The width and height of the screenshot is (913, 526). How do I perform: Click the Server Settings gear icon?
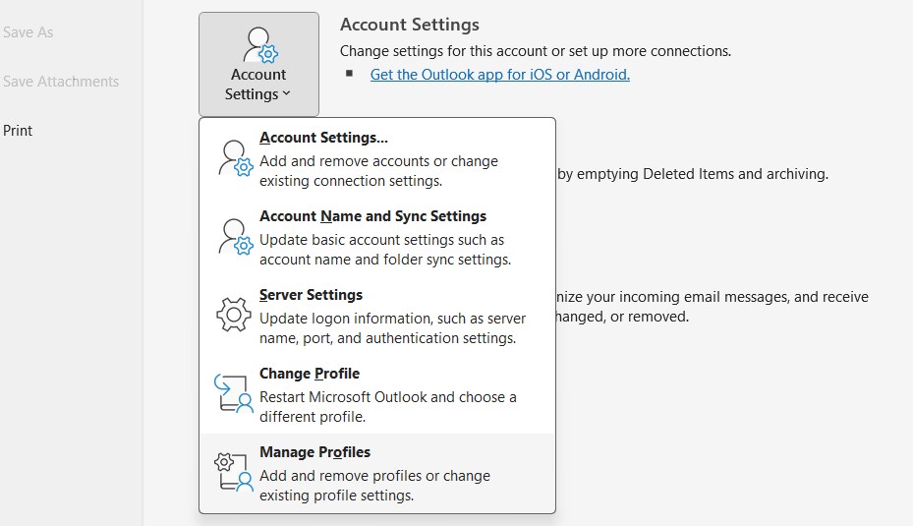point(235,316)
